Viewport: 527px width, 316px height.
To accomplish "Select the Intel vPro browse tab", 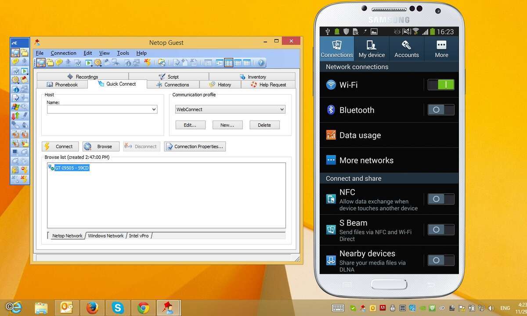I will [x=139, y=236].
